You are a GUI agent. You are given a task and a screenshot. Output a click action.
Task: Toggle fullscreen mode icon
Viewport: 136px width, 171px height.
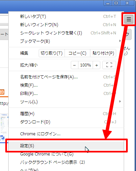click(x=109, y=65)
